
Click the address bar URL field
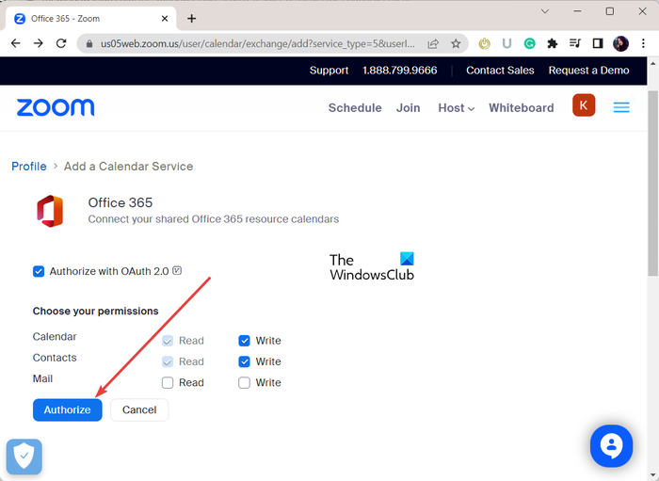[257, 43]
